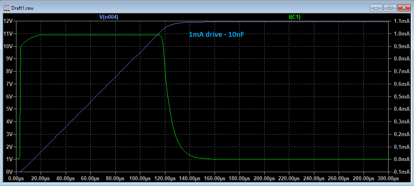Click the 2V left axis label
This screenshot has width=414, height=186.
[10, 146]
